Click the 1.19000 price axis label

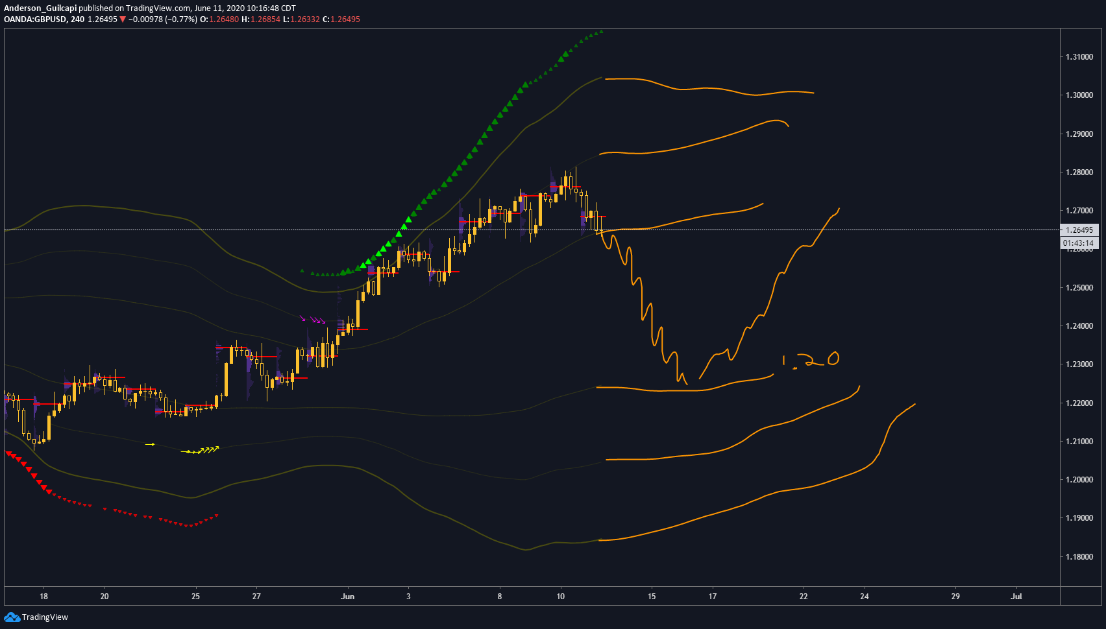coord(1079,518)
